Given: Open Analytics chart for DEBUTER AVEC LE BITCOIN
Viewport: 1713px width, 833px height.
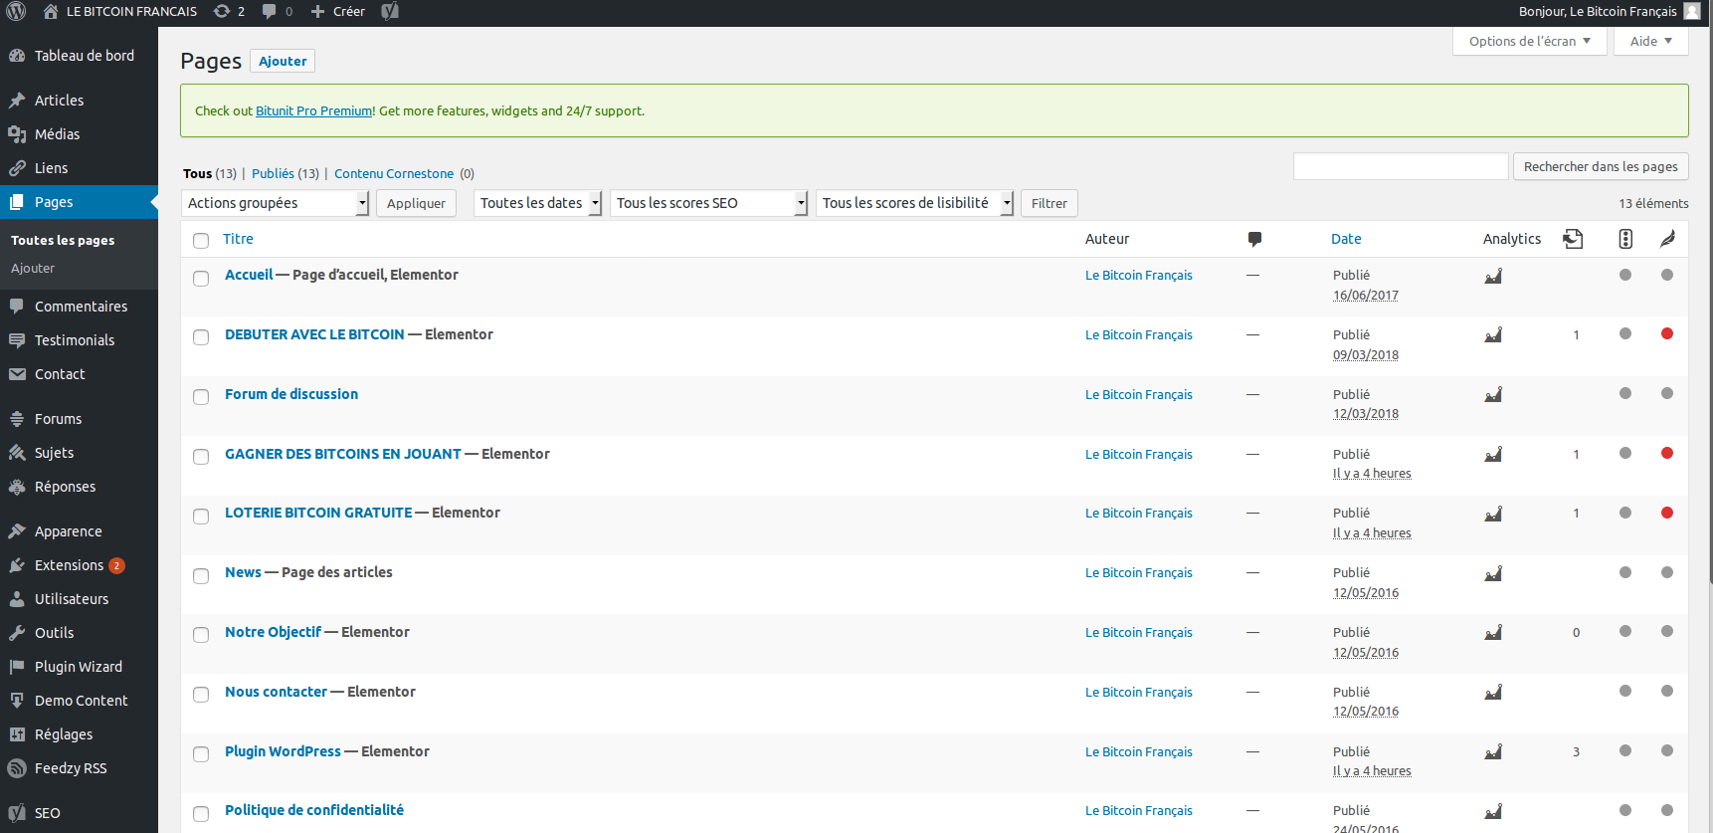Looking at the screenshot, I should coord(1493,335).
